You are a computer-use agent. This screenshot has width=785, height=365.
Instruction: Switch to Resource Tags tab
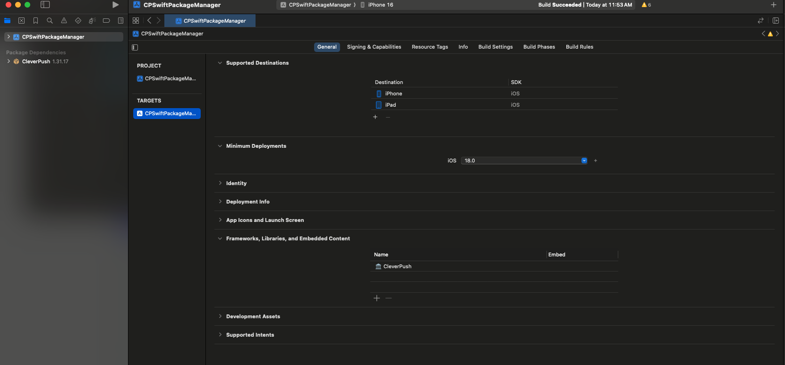tap(430, 47)
